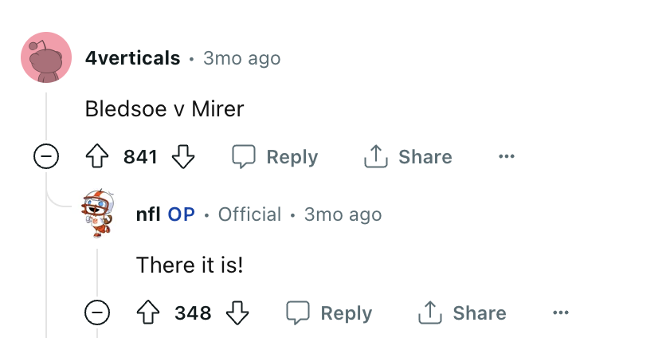The width and height of the screenshot is (666, 338).
Task: Click Share icon on nfl reply
Action: pyautogui.click(x=429, y=313)
